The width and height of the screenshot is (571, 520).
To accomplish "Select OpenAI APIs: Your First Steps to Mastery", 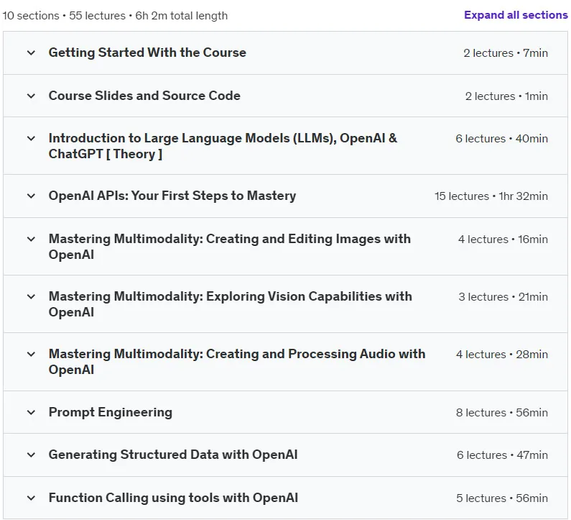I will click(x=172, y=196).
